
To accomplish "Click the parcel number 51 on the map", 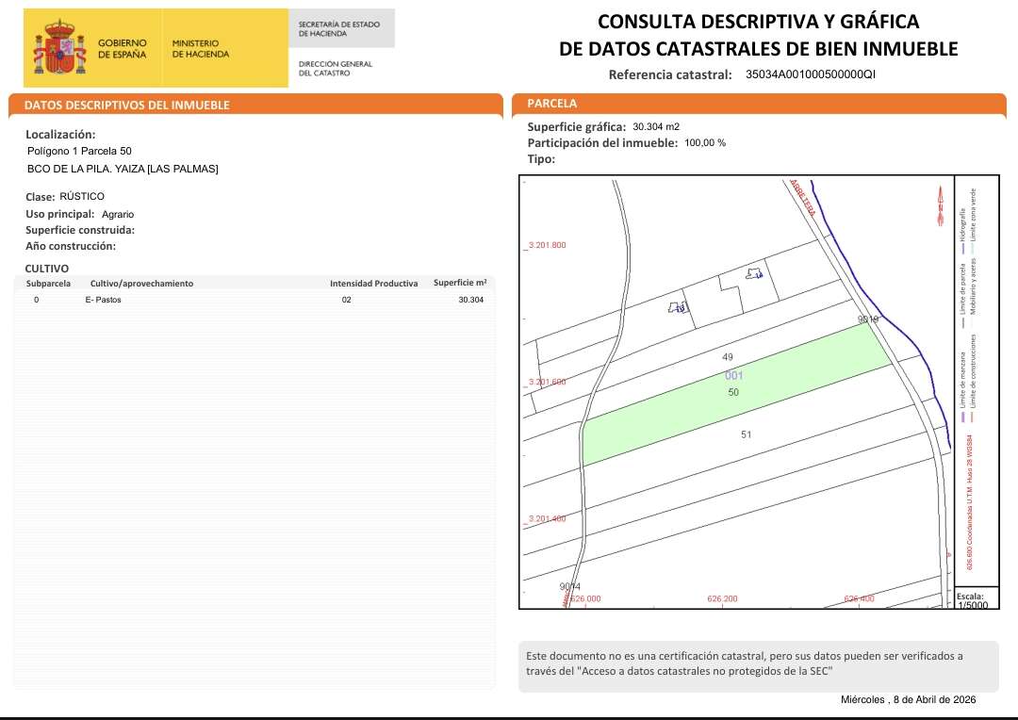I will tap(746, 434).
